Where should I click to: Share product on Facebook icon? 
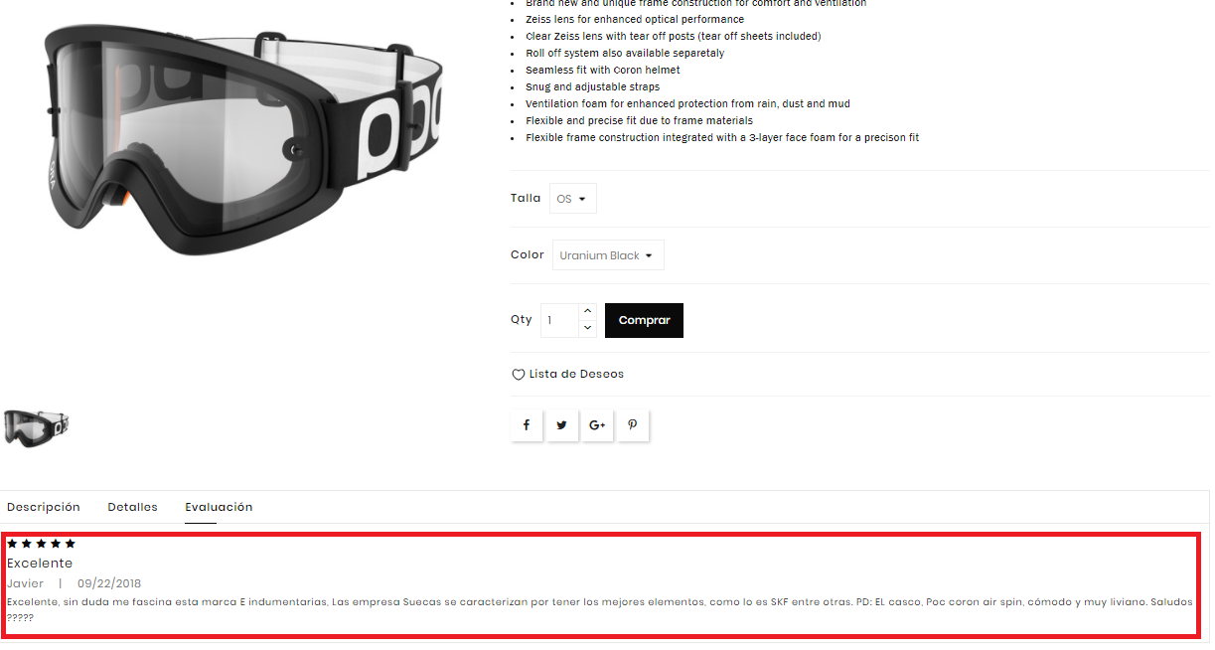point(526,425)
